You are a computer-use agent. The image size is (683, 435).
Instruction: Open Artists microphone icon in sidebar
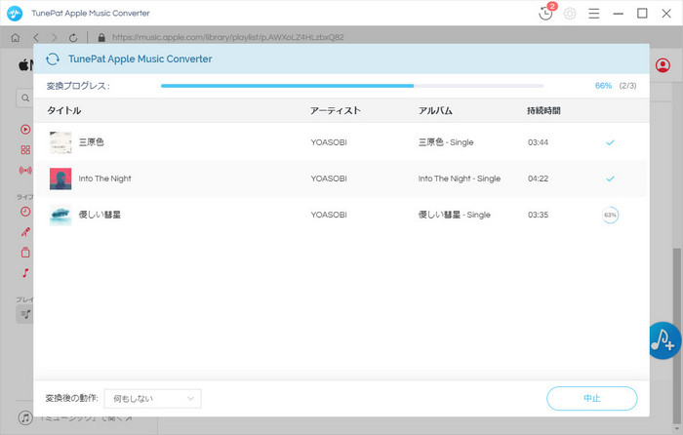pos(25,232)
